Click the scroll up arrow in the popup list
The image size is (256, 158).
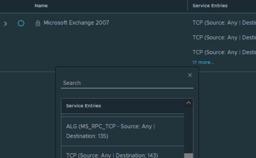[189, 103]
